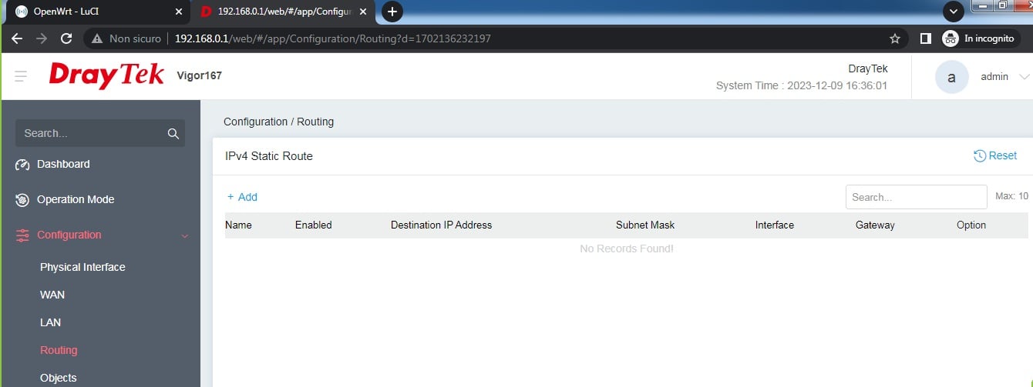Open the tab search dropdown
Image resolution: width=1033 pixels, height=387 pixels.
point(954,12)
